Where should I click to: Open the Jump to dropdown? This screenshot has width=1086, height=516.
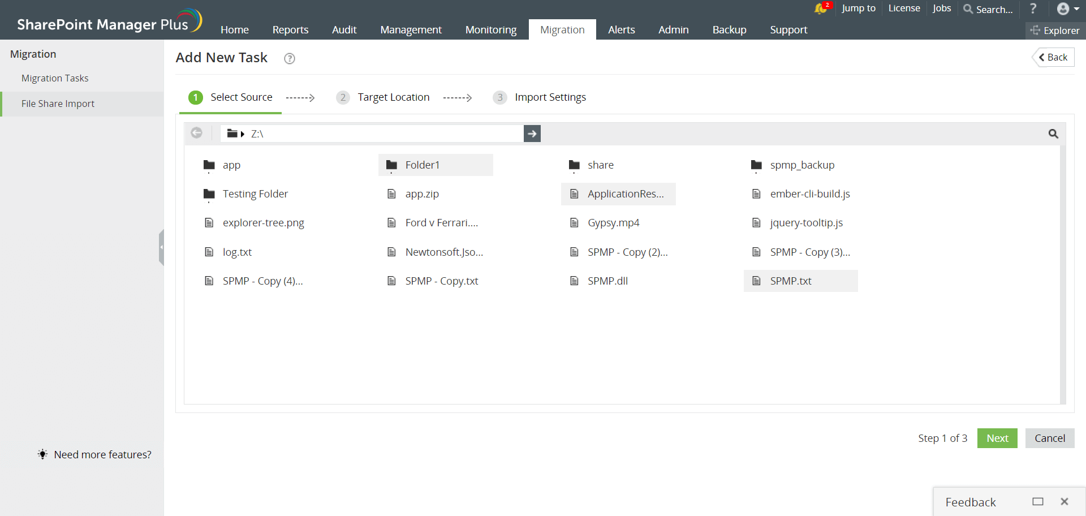[858, 8]
